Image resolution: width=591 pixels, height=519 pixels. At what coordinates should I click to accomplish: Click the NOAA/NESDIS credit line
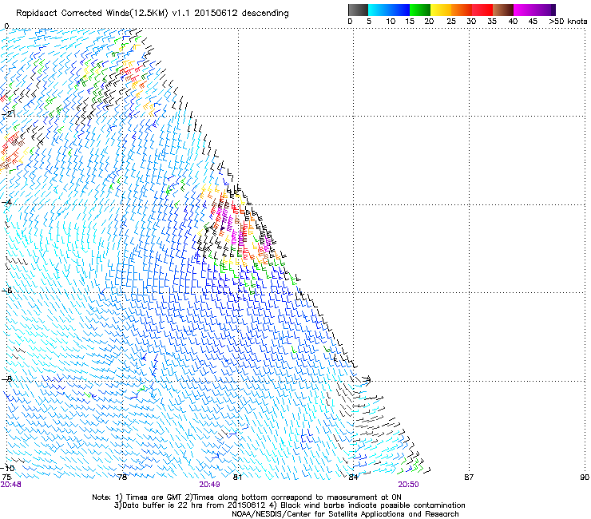pyautogui.click(x=345, y=514)
